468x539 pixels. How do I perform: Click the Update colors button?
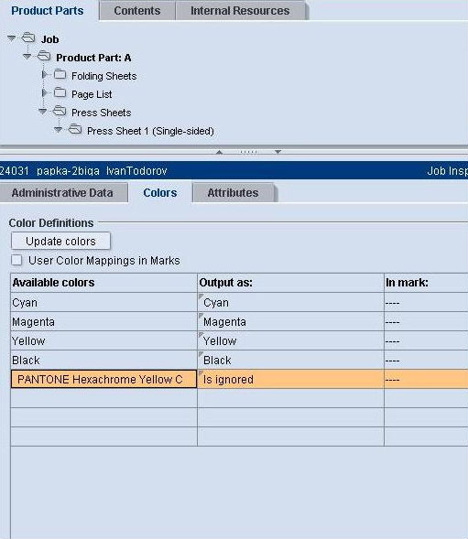coord(61,241)
